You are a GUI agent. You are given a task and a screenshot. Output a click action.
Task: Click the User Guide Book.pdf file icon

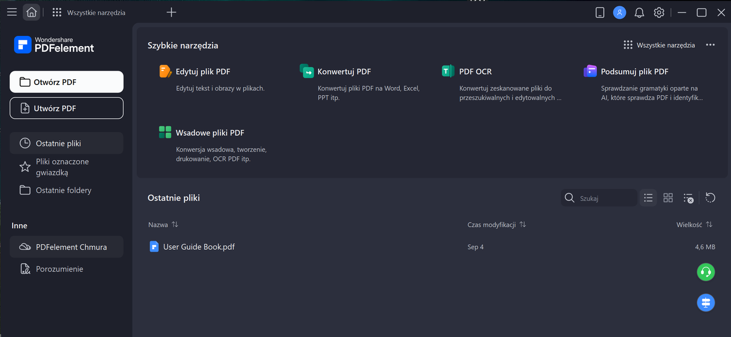pos(154,247)
